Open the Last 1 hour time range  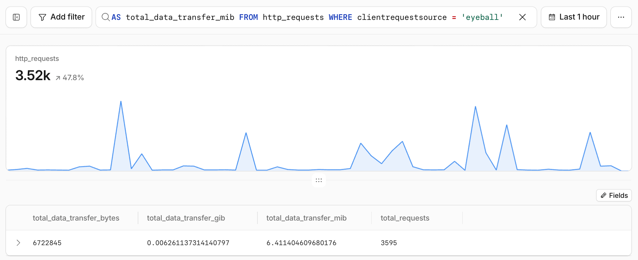(x=574, y=17)
